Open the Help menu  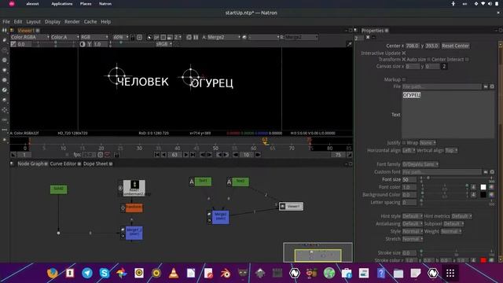click(106, 22)
